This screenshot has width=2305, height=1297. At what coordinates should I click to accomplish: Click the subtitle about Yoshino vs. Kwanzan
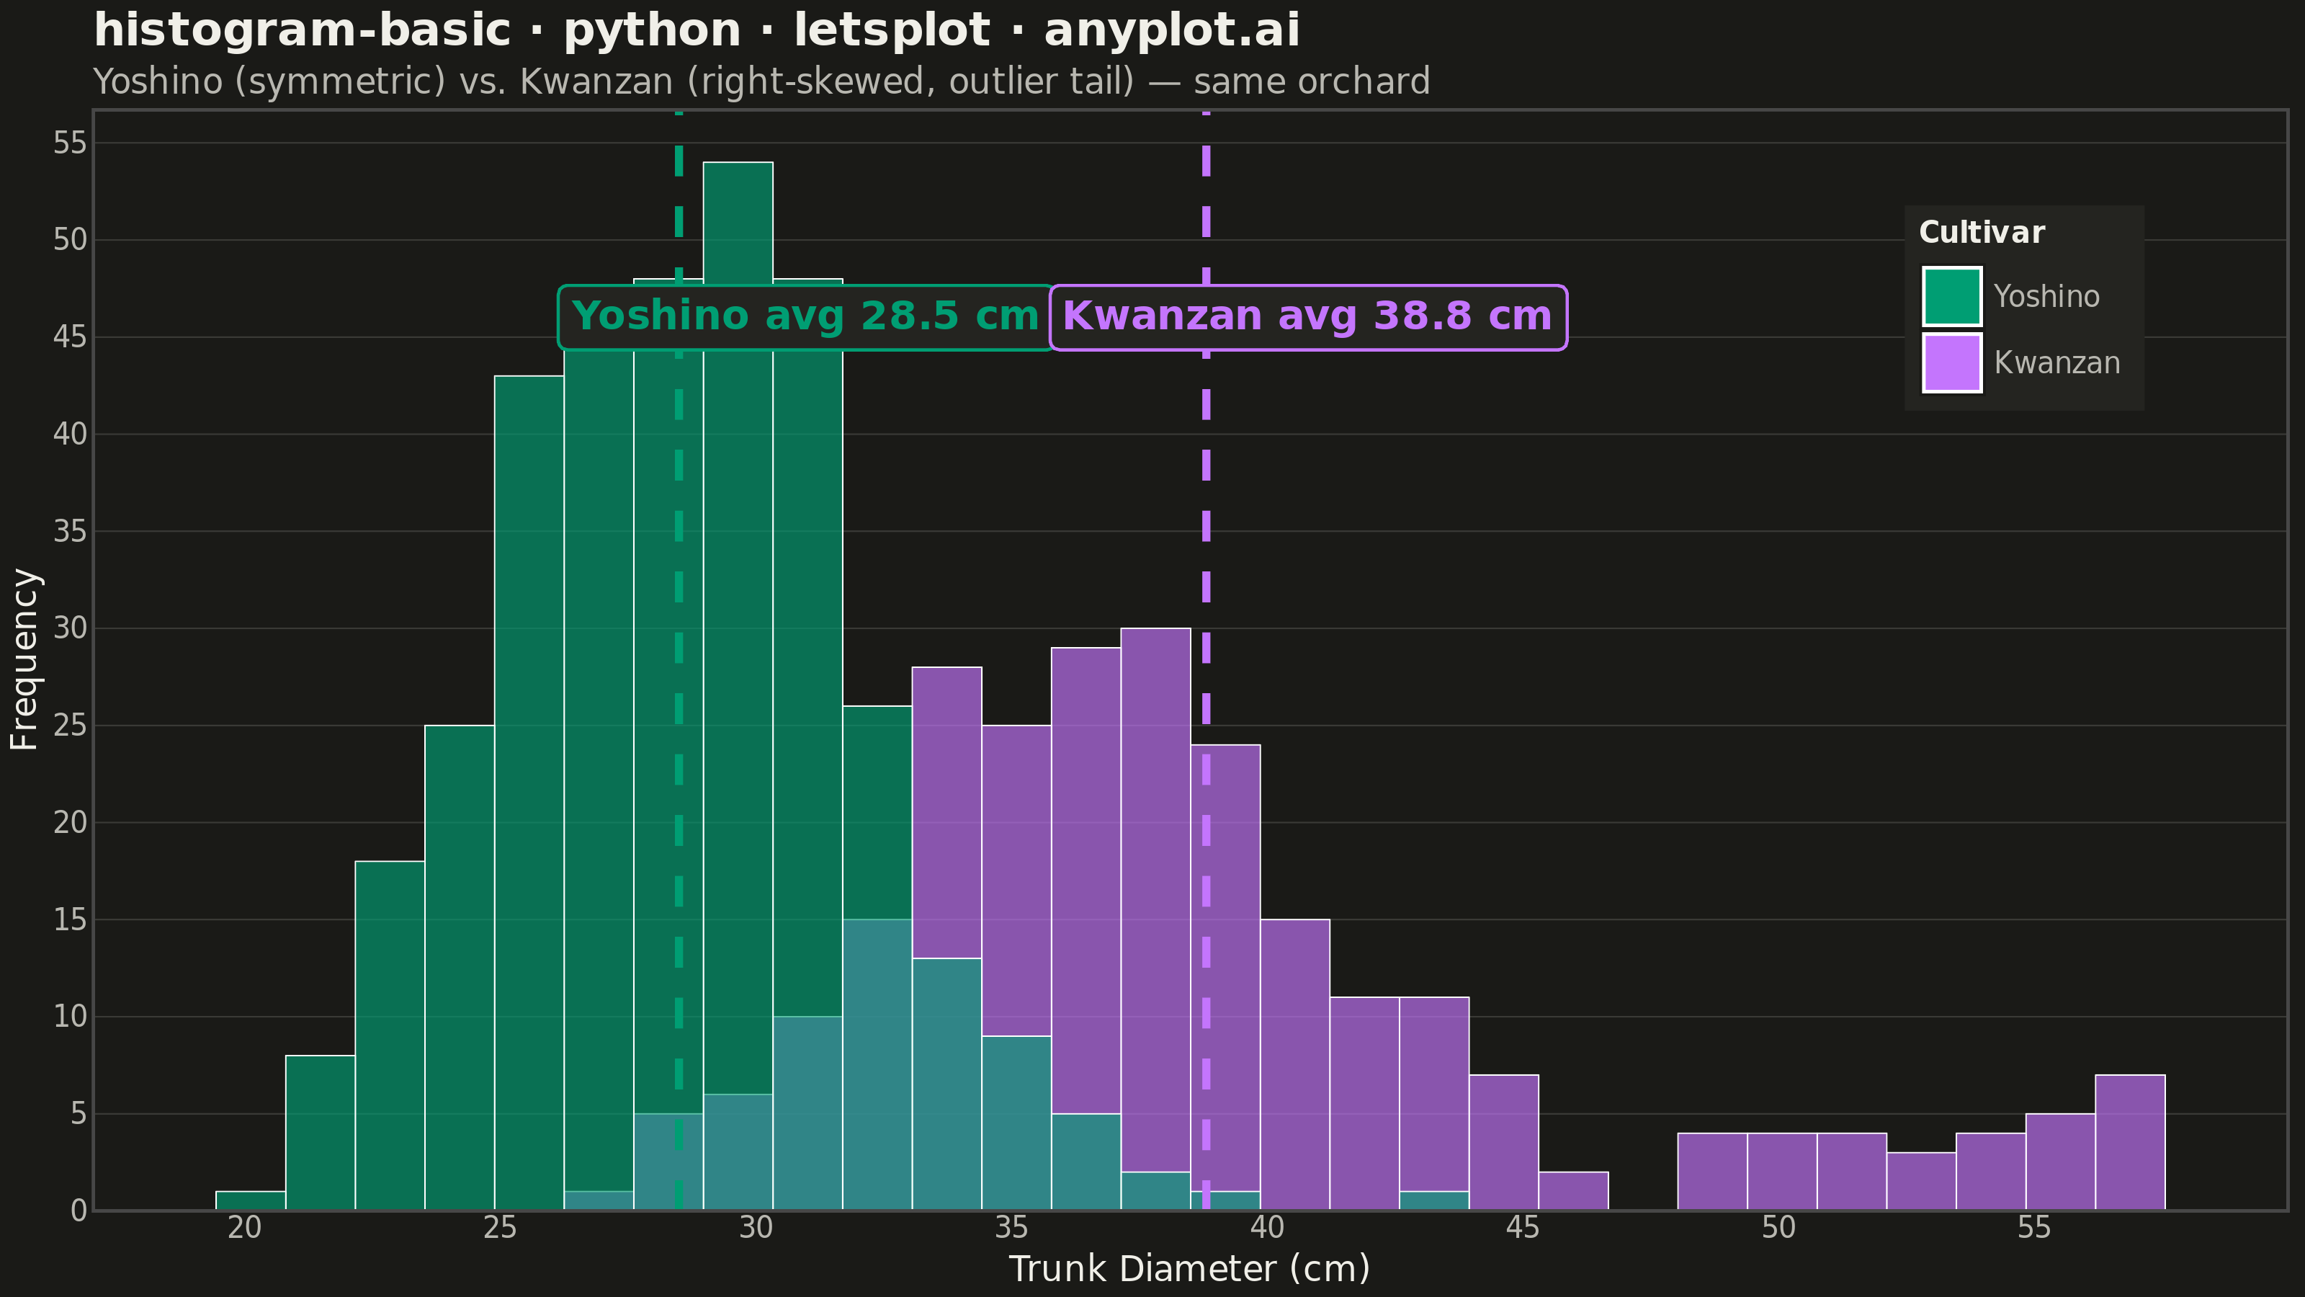tap(761, 81)
